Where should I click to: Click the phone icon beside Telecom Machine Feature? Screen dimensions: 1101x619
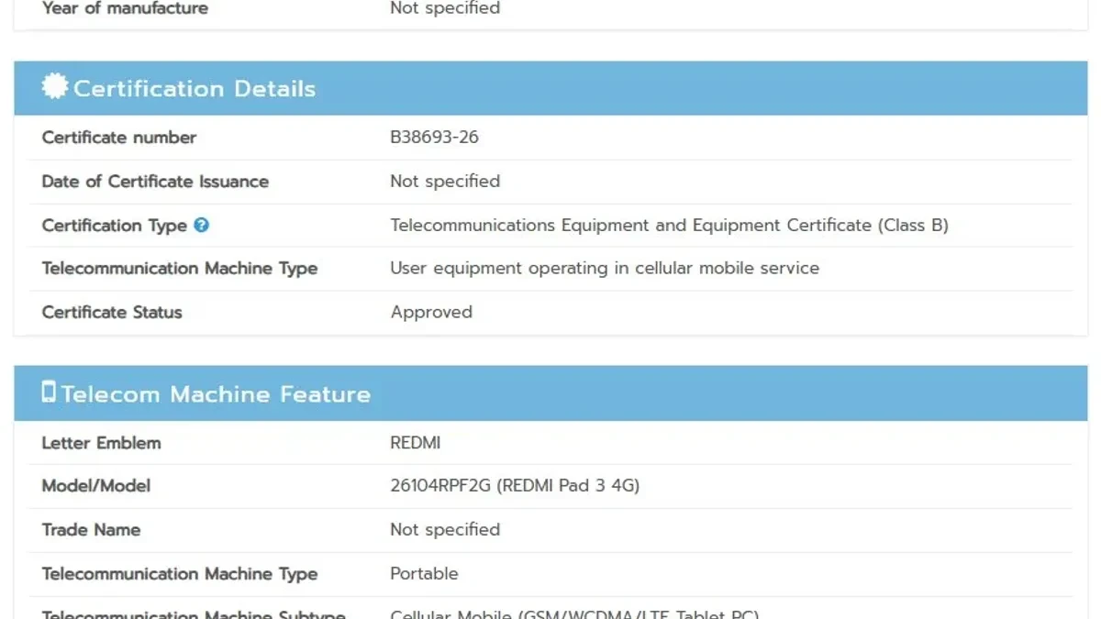(x=49, y=392)
